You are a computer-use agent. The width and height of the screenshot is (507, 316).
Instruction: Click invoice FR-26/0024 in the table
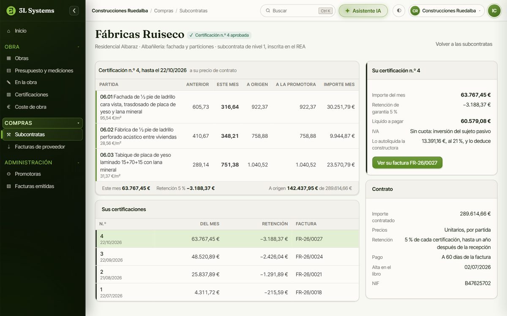309,257
